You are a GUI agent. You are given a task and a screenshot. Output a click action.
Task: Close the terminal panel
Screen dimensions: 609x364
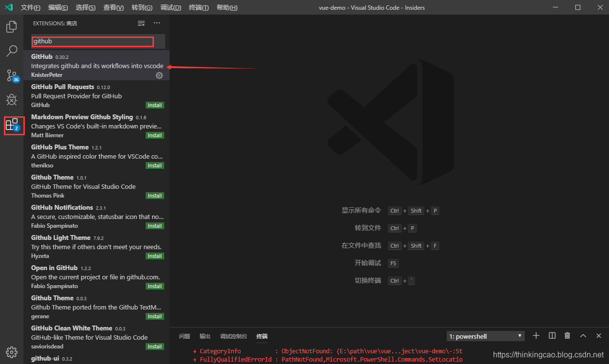pos(599,336)
